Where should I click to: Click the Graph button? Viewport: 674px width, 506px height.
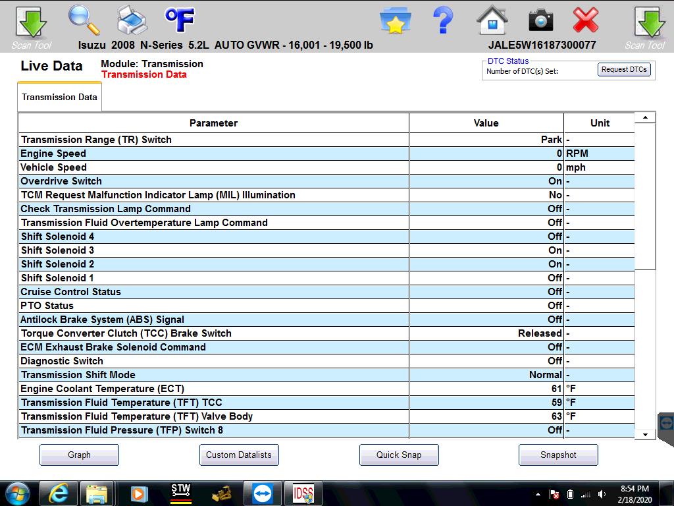79,455
